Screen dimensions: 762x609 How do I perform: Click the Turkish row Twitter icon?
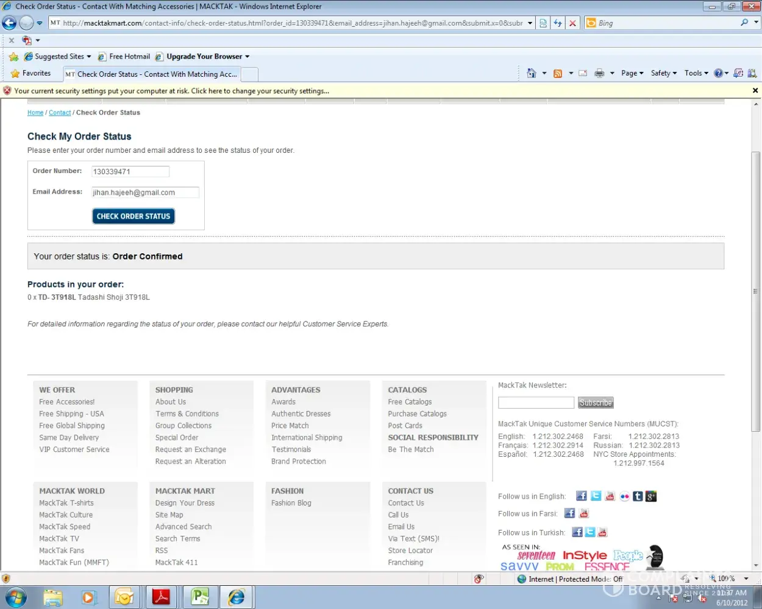[x=590, y=532]
